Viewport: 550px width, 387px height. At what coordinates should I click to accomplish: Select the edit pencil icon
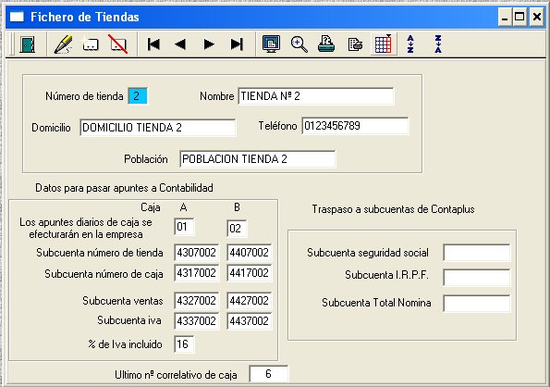[63, 44]
